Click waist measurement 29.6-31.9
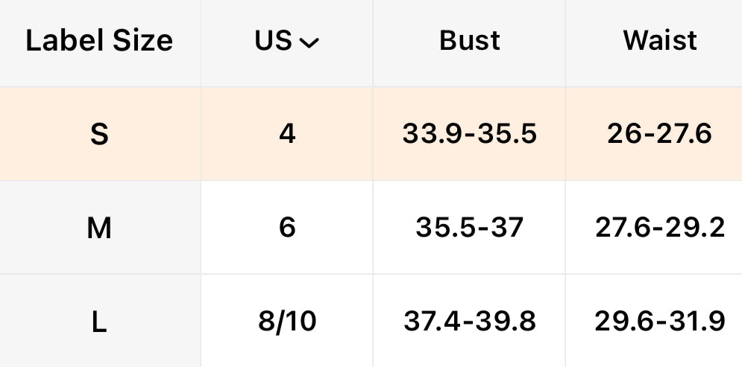Screen dimensions: 742x367 [x=660, y=322]
